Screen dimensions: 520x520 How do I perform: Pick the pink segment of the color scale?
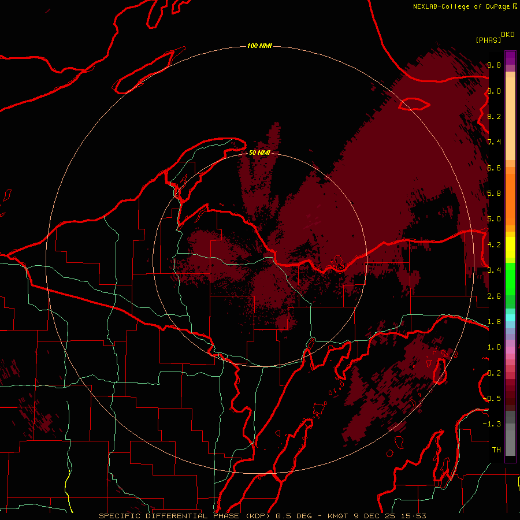(510, 350)
